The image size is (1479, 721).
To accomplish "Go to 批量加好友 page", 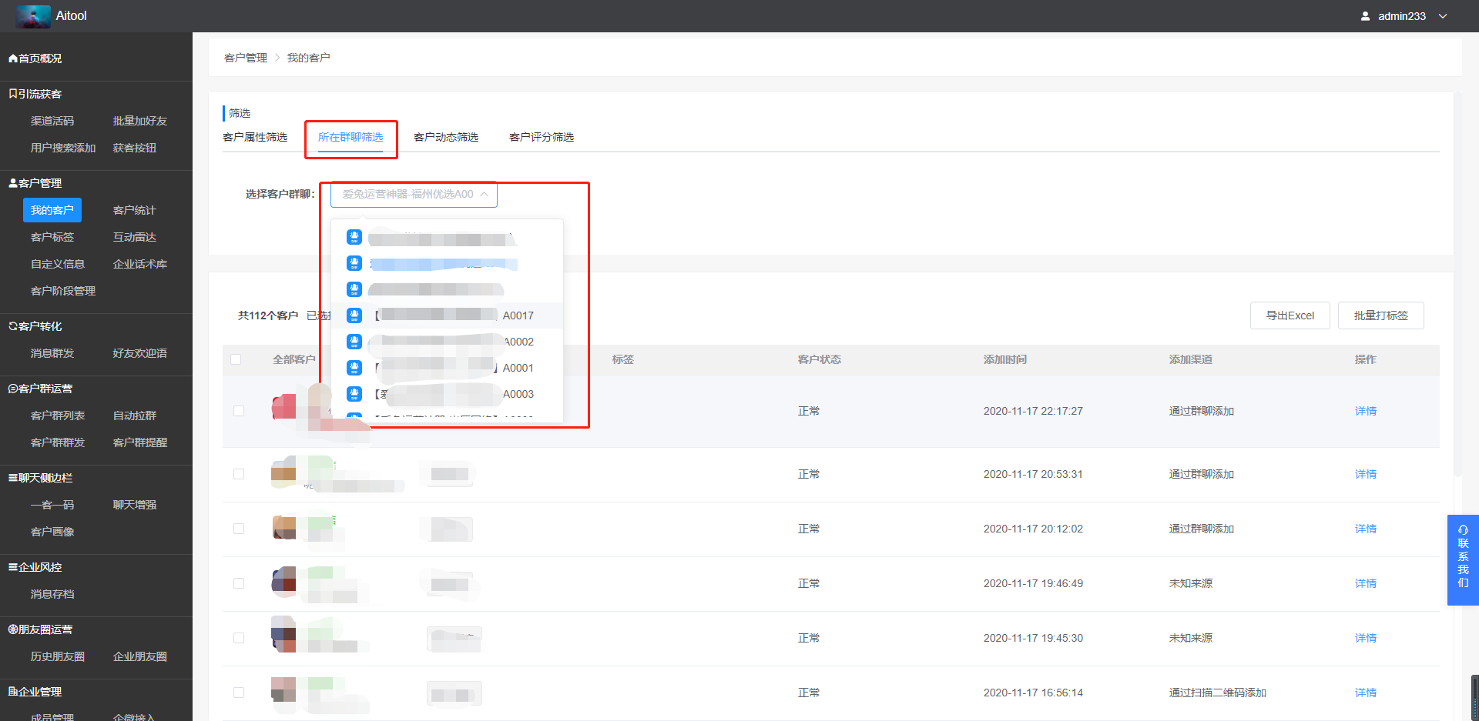I will 140,121.
